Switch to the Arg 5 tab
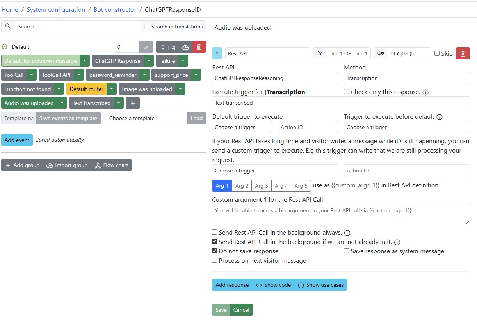 [x=301, y=186]
